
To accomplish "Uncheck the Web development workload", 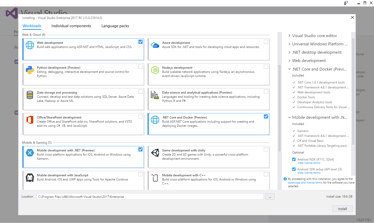I will (x=141, y=41).
